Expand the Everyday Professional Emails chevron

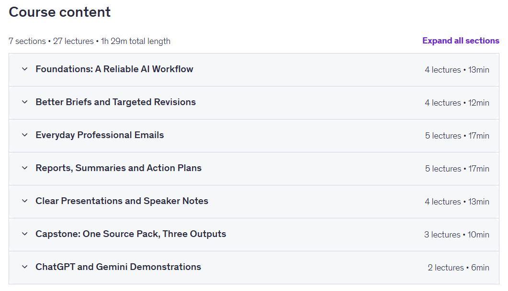[24, 135]
